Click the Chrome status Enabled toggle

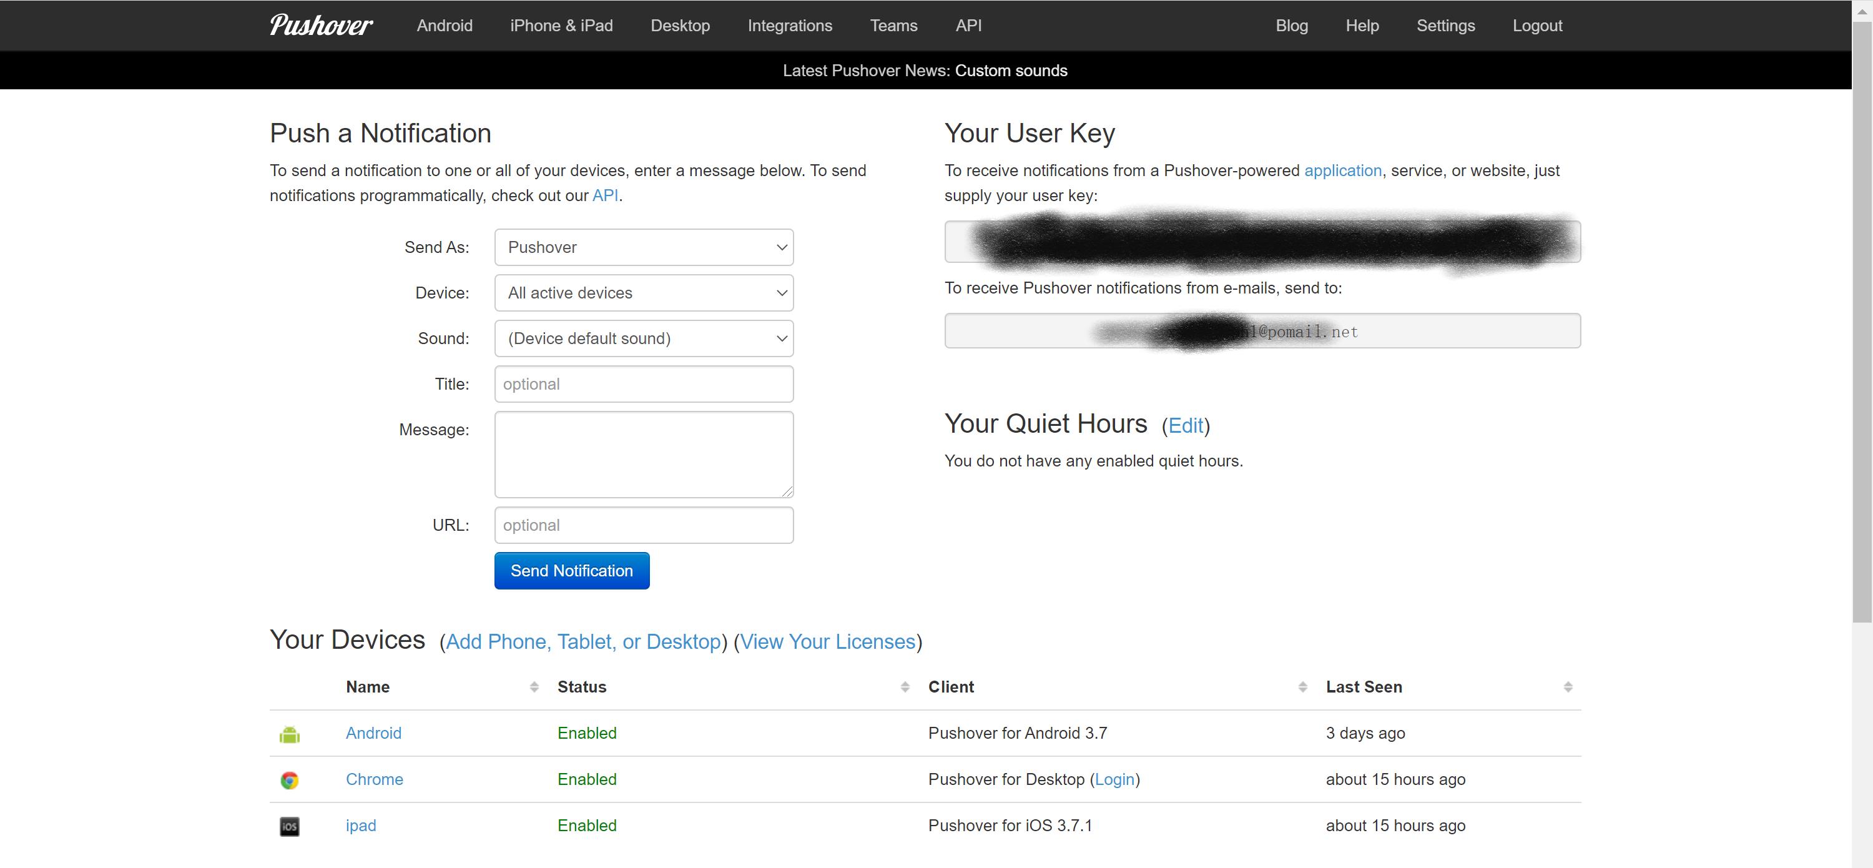586,779
